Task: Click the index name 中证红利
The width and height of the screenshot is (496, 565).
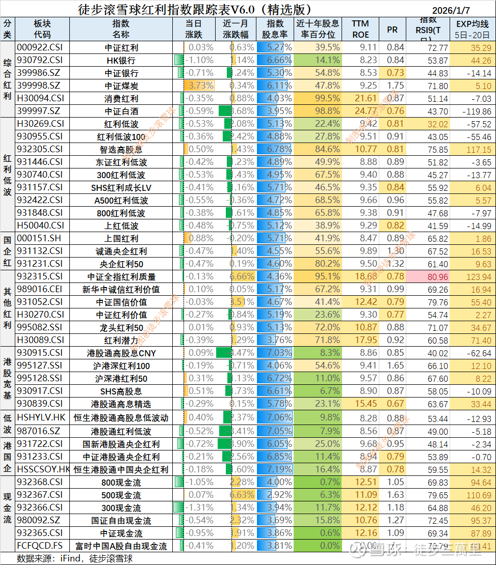Action: point(121,48)
